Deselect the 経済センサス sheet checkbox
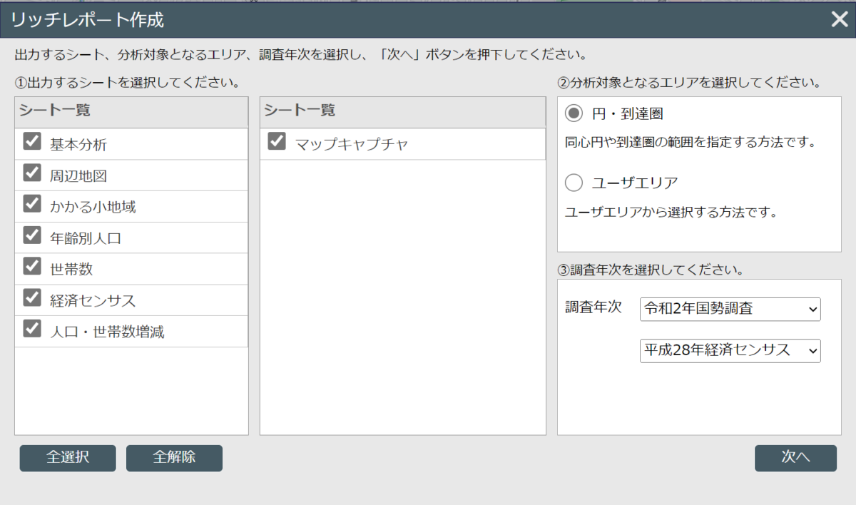Image resolution: width=856 pixels, height=505 pixels. [x=32, y=297]
